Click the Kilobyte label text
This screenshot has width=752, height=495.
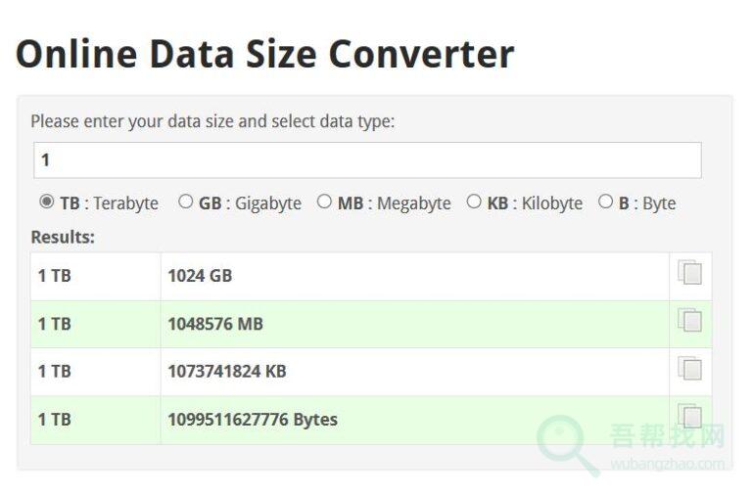(x=551, y=203)
